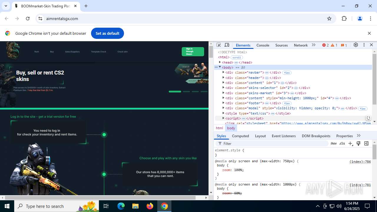377x212 pixels.
Task: Focus the Styles filter input
Action: (x=272, y=143)
